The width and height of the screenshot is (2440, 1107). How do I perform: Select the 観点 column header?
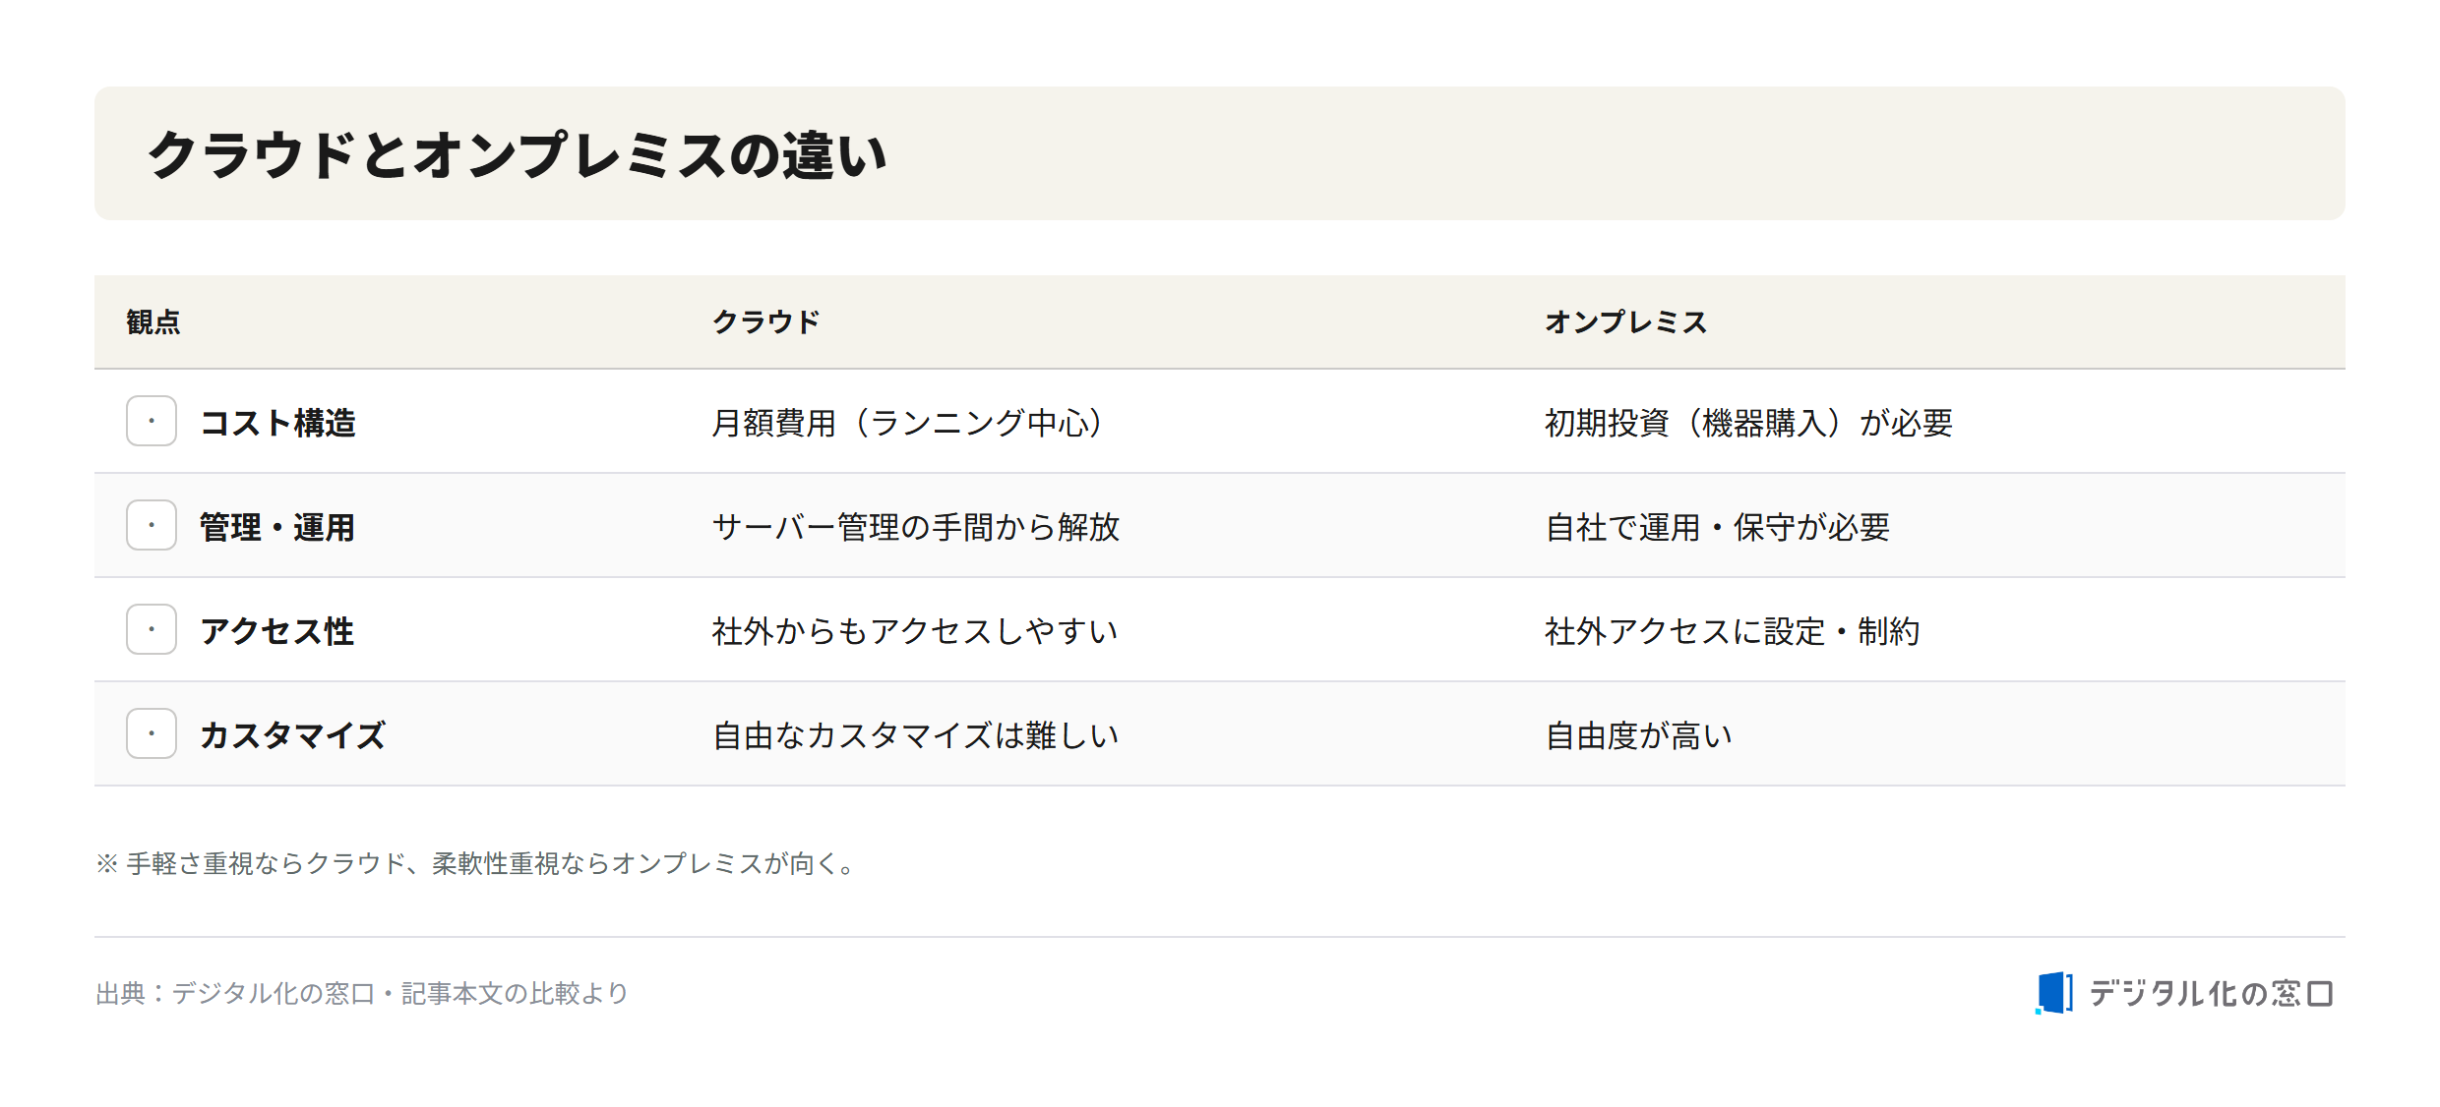click(x=153, y=321)
